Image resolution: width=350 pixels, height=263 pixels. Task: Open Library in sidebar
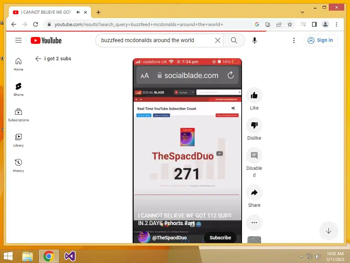pos(18,140)
